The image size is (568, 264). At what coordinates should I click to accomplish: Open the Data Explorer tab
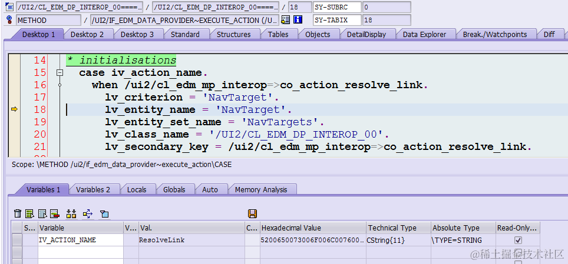click(x=424, y=34)
